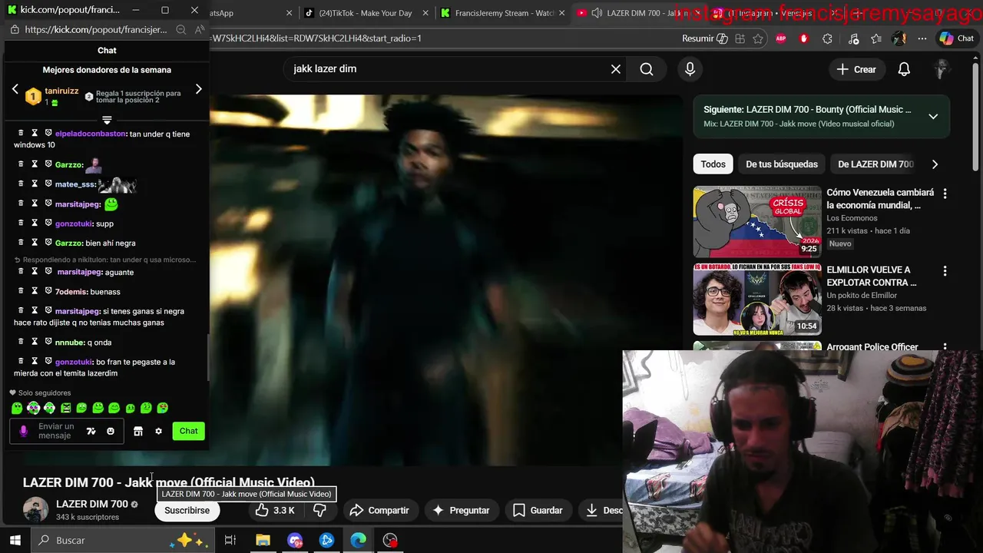
Task: Open the emoji picker in Kick chat
Action: [111, 431]
